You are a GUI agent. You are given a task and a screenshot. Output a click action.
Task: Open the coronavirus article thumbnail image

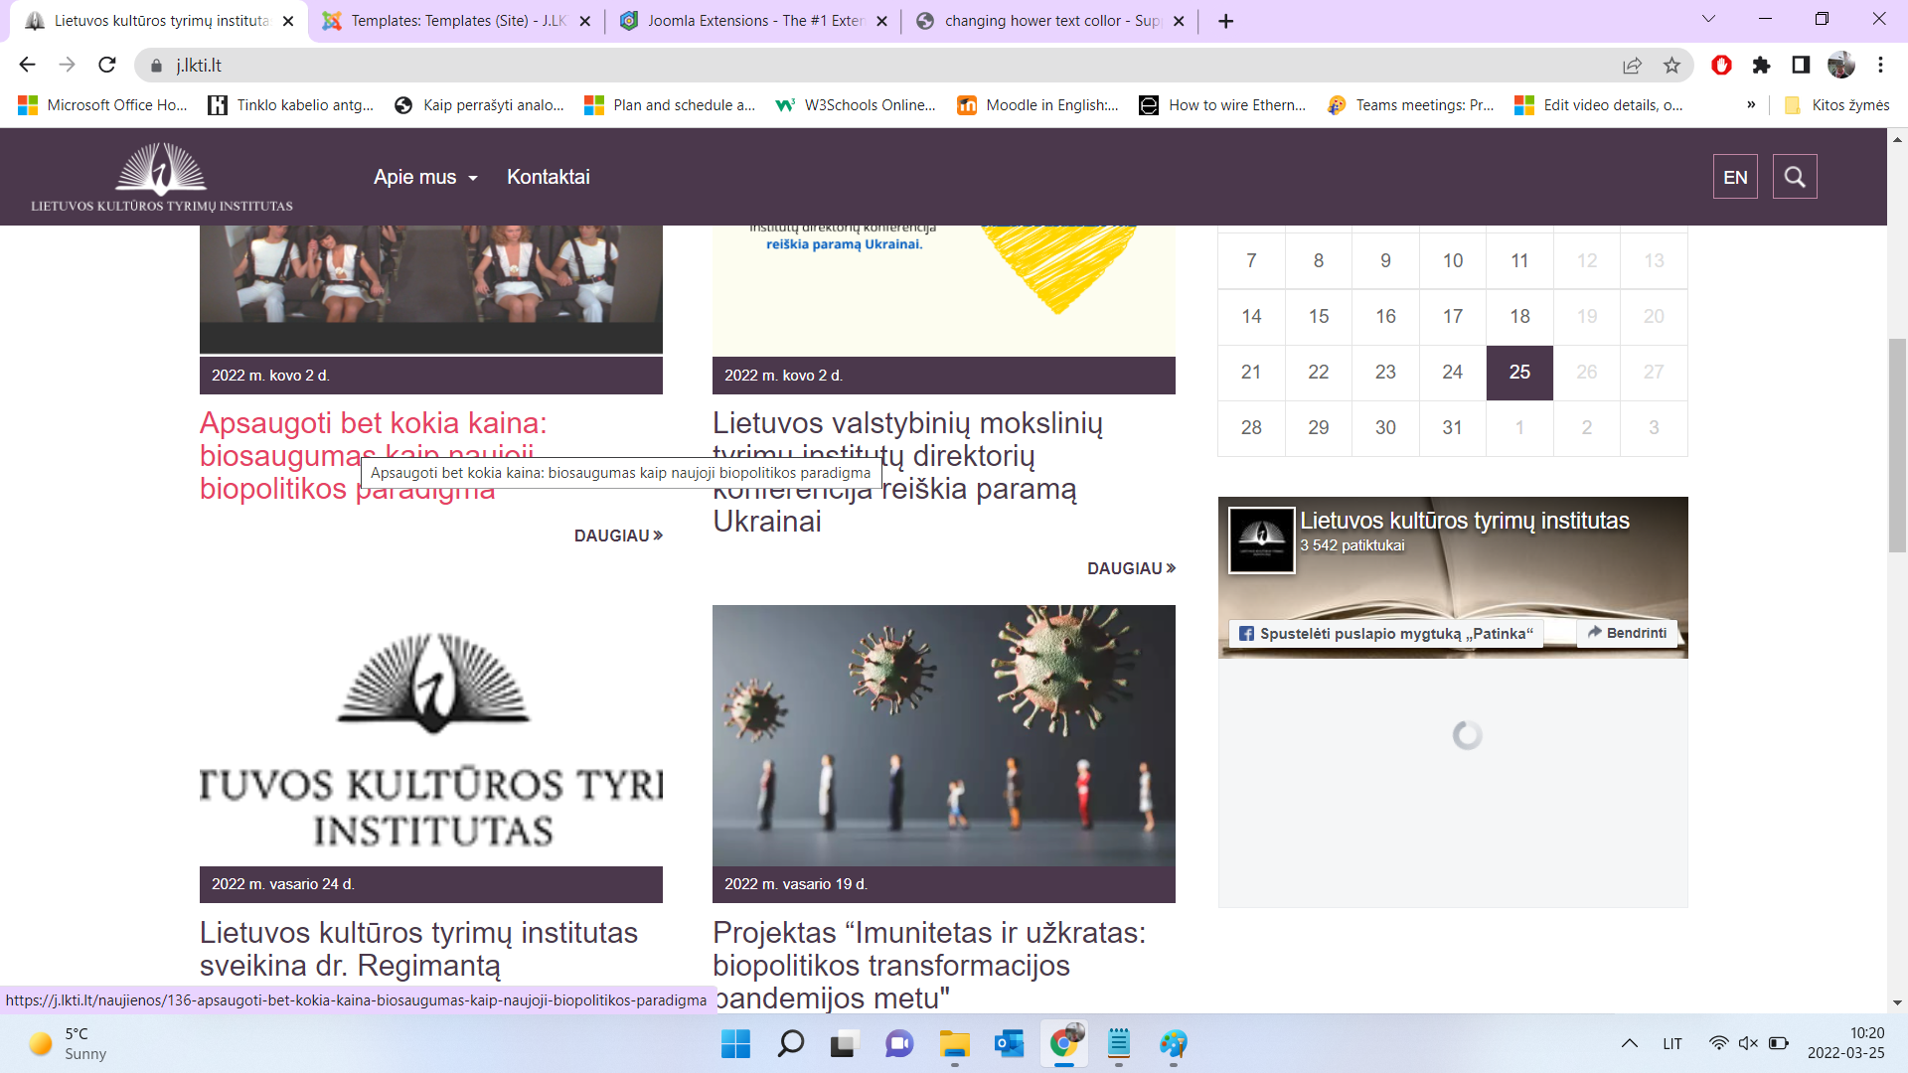[943, 735]
